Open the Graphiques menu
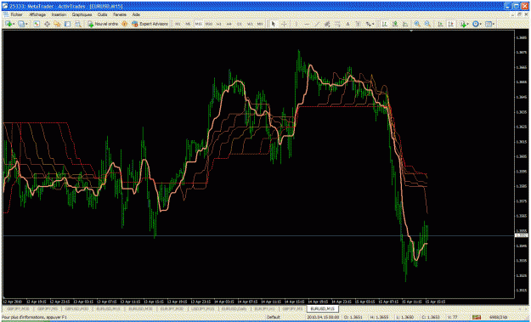The width and height of the screenshot is (531, 322). tap(82, 15)
